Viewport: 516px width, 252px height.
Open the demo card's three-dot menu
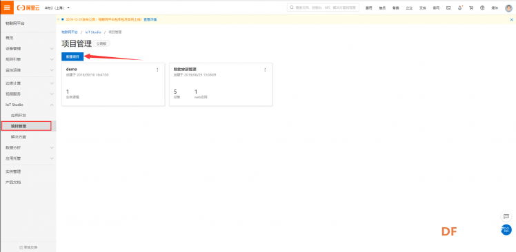coord(157,70)
